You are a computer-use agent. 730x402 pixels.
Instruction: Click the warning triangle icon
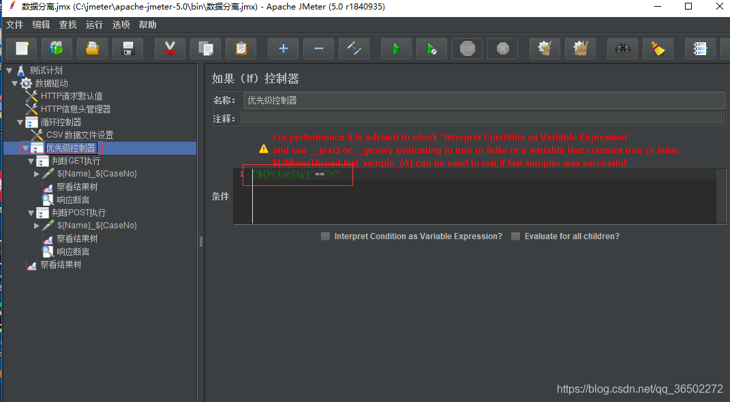pos(264,149)
